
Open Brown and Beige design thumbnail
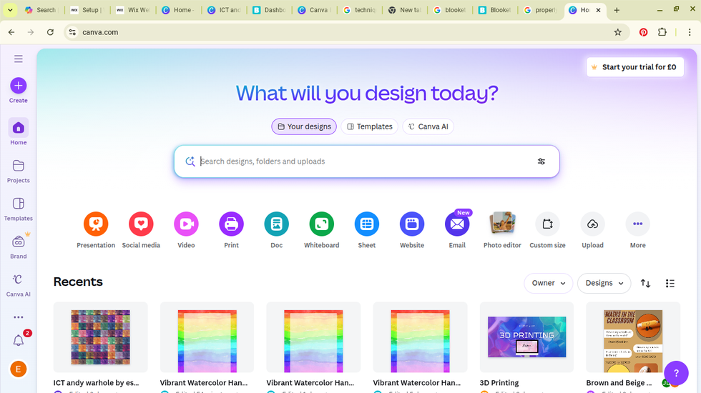coord(633,337)
